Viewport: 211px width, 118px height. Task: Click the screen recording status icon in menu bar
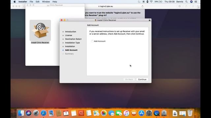coord(144,2)
